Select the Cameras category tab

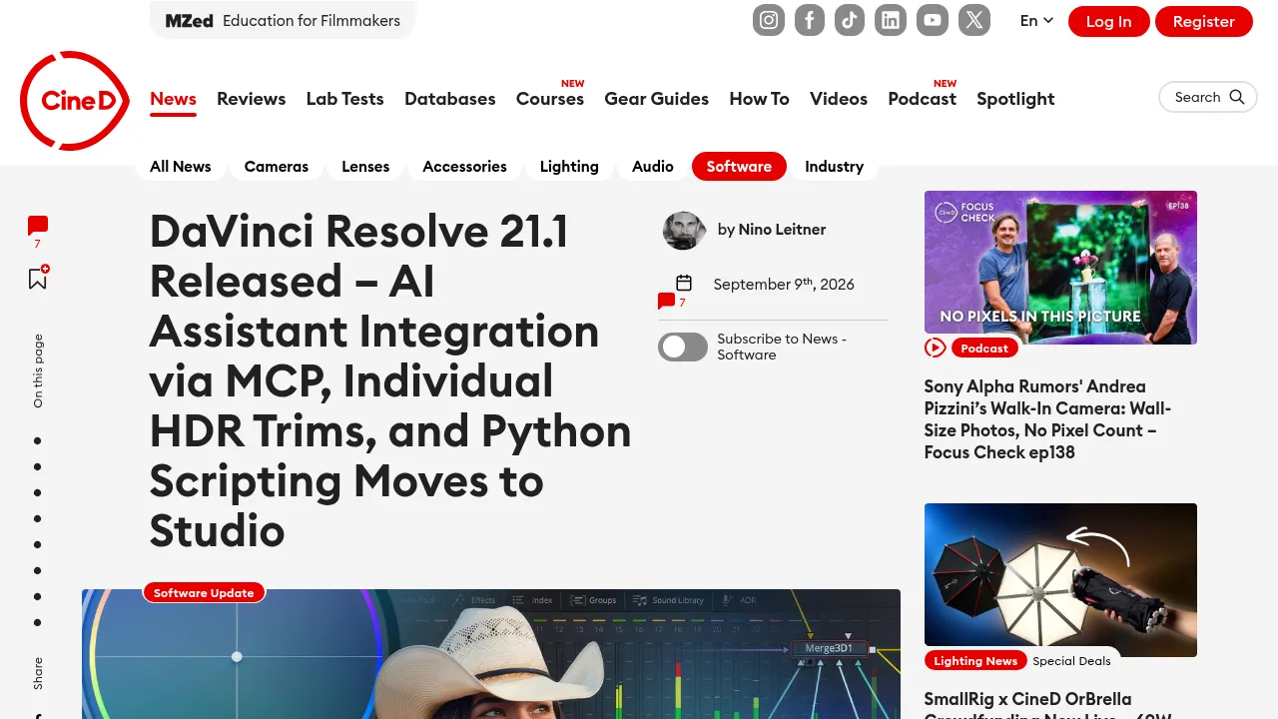tap(277, 167)
